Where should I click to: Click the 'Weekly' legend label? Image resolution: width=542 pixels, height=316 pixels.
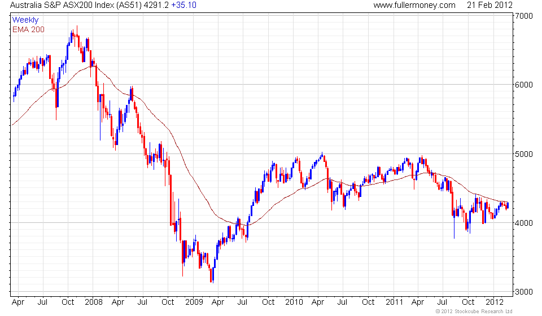pyautogui.click(x=25, y=20)
